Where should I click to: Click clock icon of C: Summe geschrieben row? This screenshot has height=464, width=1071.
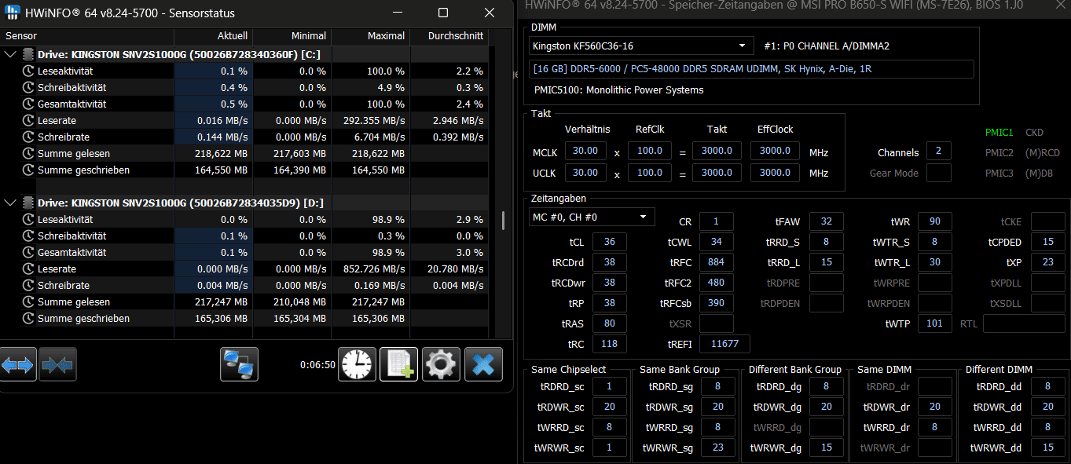pos(28,170)
